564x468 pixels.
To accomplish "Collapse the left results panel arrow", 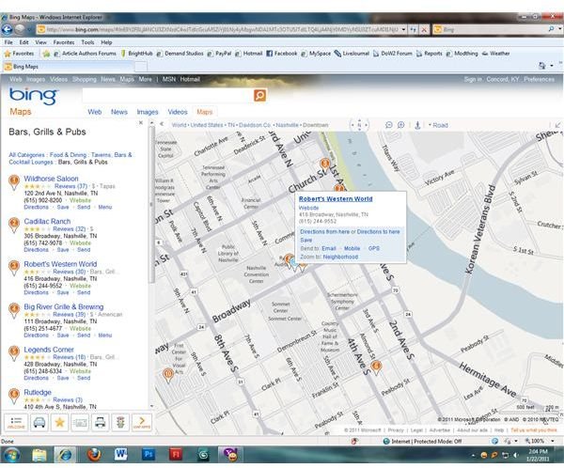I will tap(162, 124).
